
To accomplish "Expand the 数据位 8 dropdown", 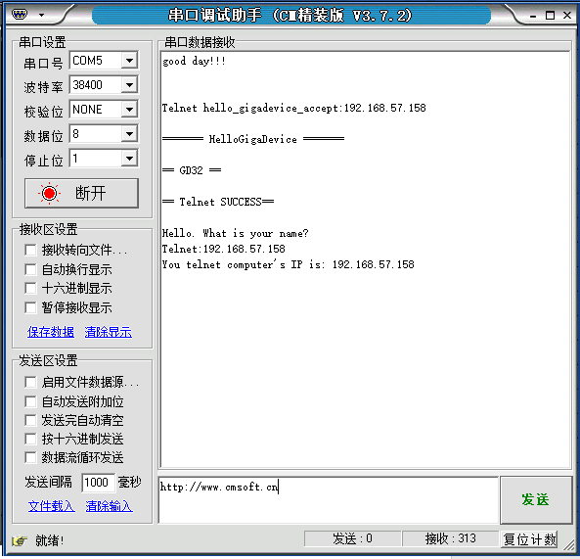I will coord(129,134).
